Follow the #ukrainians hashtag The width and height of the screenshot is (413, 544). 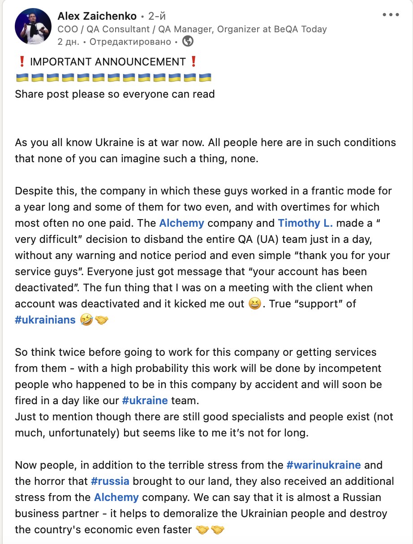pyautogui.click(x=45, y=320)
